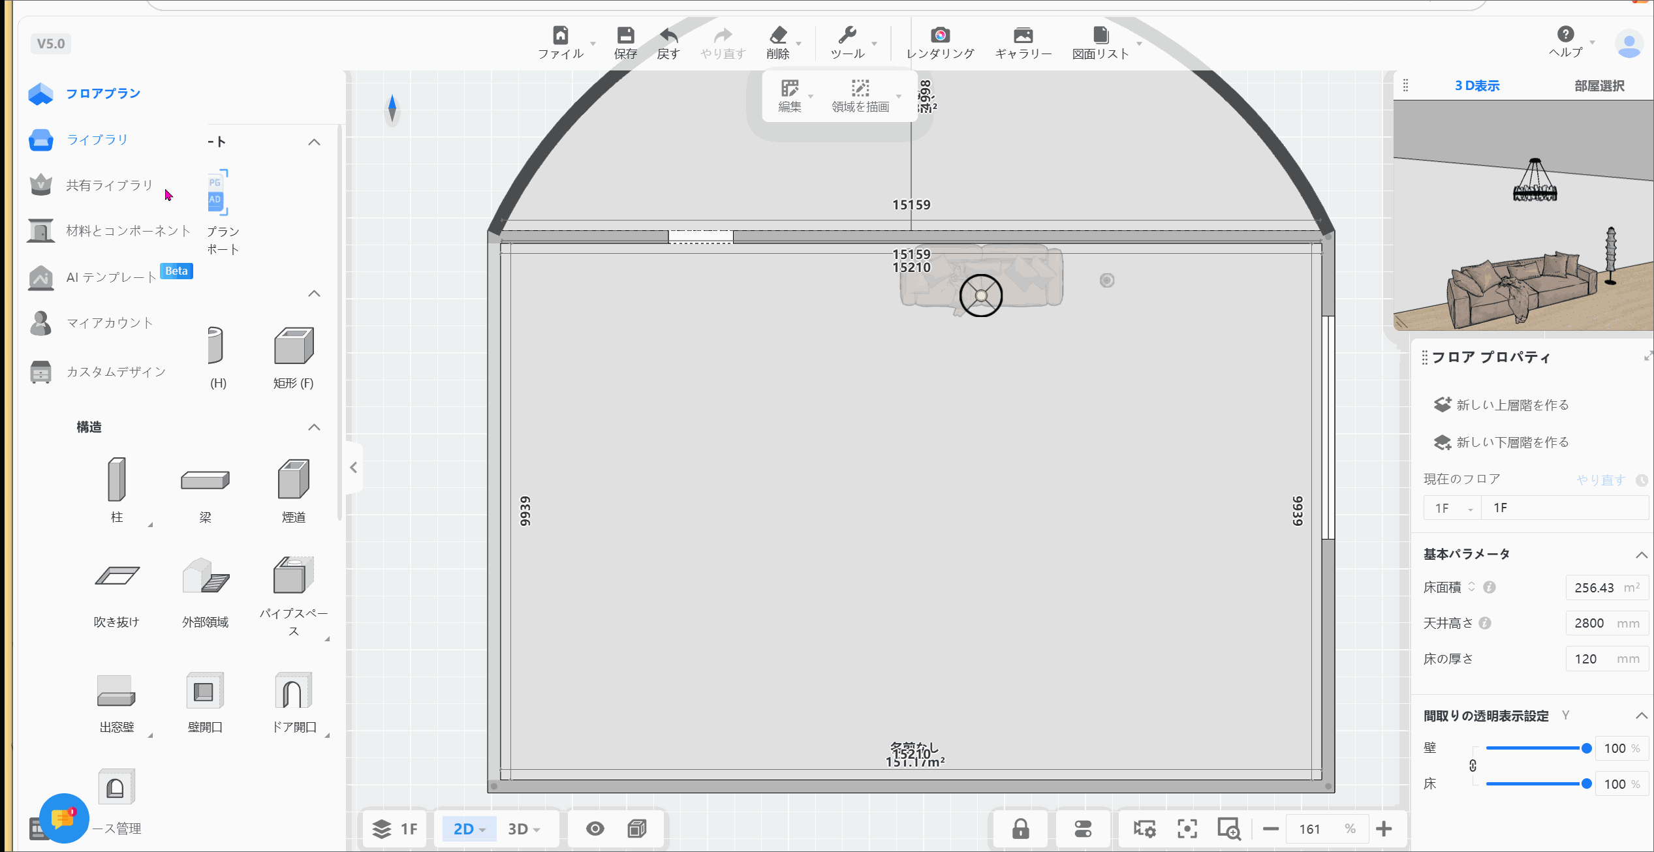Screen dimensions: 1654x852
Task: Collapse the left library panel arrow
Action: click(x=354, y=468)
